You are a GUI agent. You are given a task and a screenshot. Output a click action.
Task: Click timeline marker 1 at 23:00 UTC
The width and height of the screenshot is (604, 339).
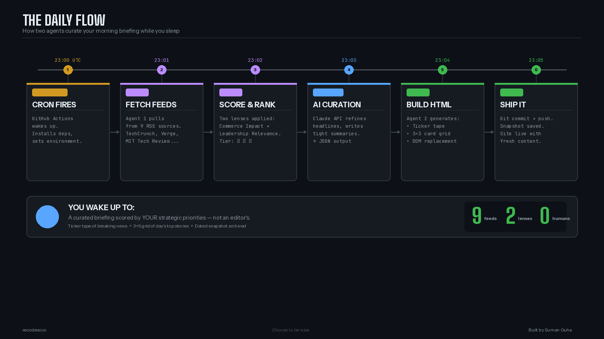[x=68, y=70]
